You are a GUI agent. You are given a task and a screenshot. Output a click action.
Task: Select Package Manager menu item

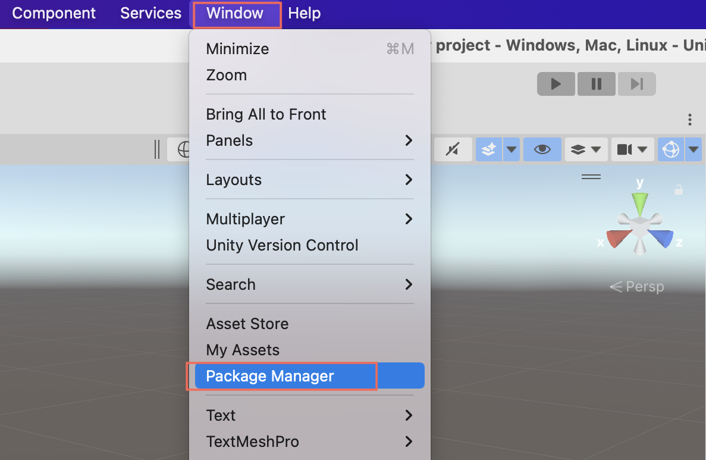pyautogui.click(x=270, y=376)
